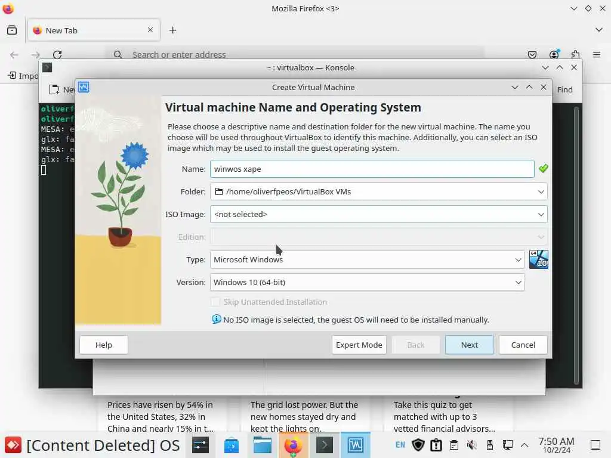Viewport: 611px width, 458px height.
Task: Open the network tray icon
Action: pyautogui.click(x=508, y=445)
